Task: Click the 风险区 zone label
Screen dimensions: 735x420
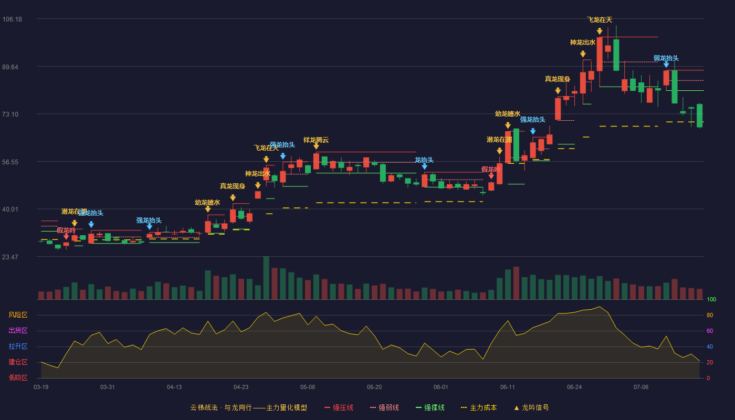Action: pyautogui.click(x=18, y=315)
